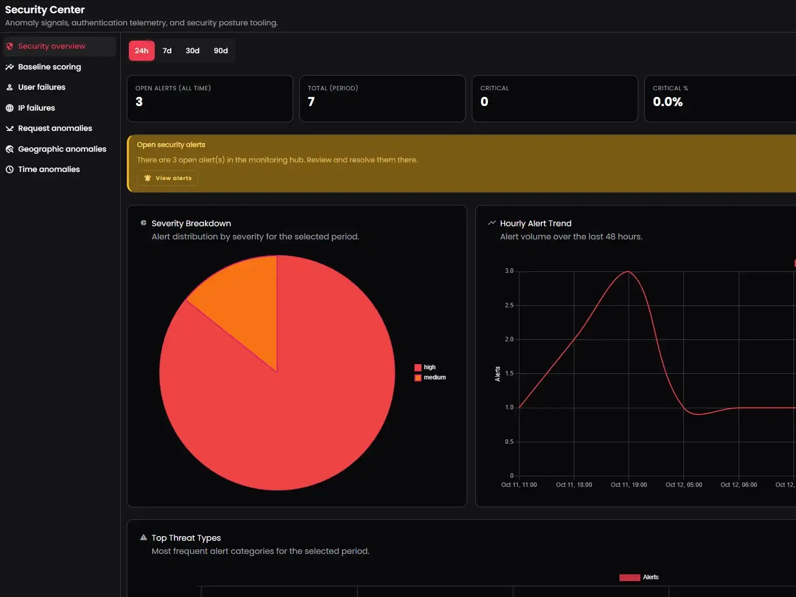
Task: Click the Hourly Alert Trend title text
Action: point(536,223)
